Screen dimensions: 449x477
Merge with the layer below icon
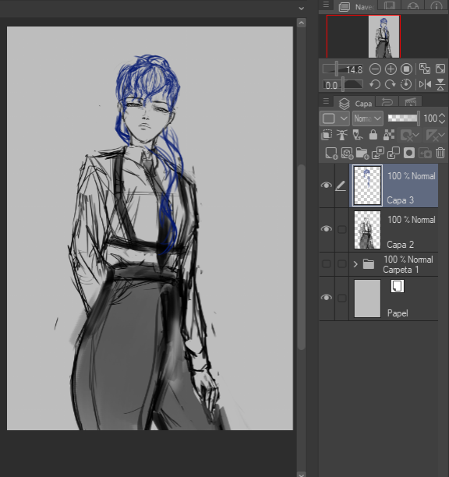(394, 153)
